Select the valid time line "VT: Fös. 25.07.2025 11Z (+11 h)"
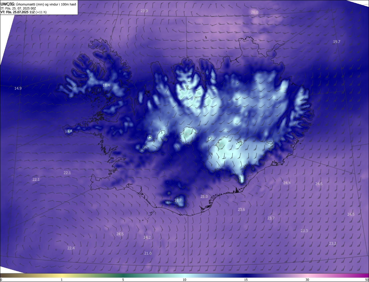 point(23,12)
